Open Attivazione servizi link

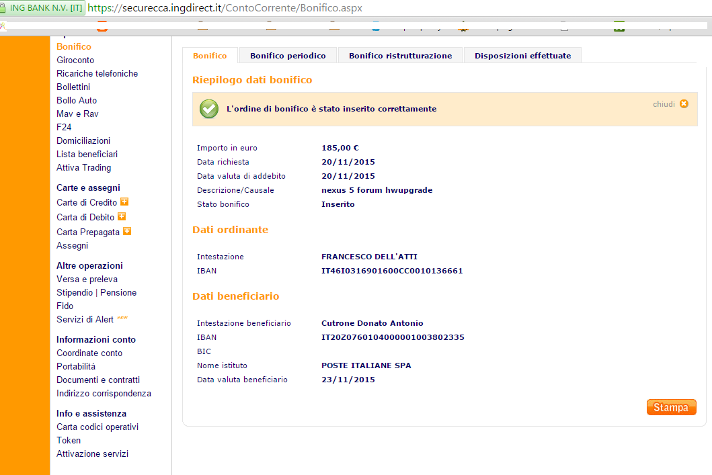(92, 454)
